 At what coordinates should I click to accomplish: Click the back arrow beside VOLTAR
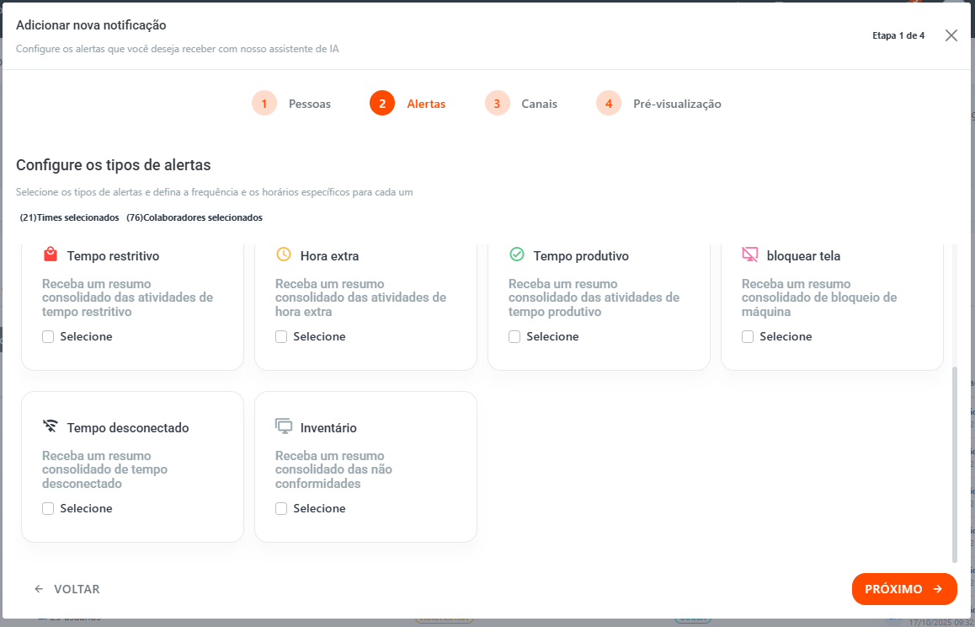click(39, 589)
